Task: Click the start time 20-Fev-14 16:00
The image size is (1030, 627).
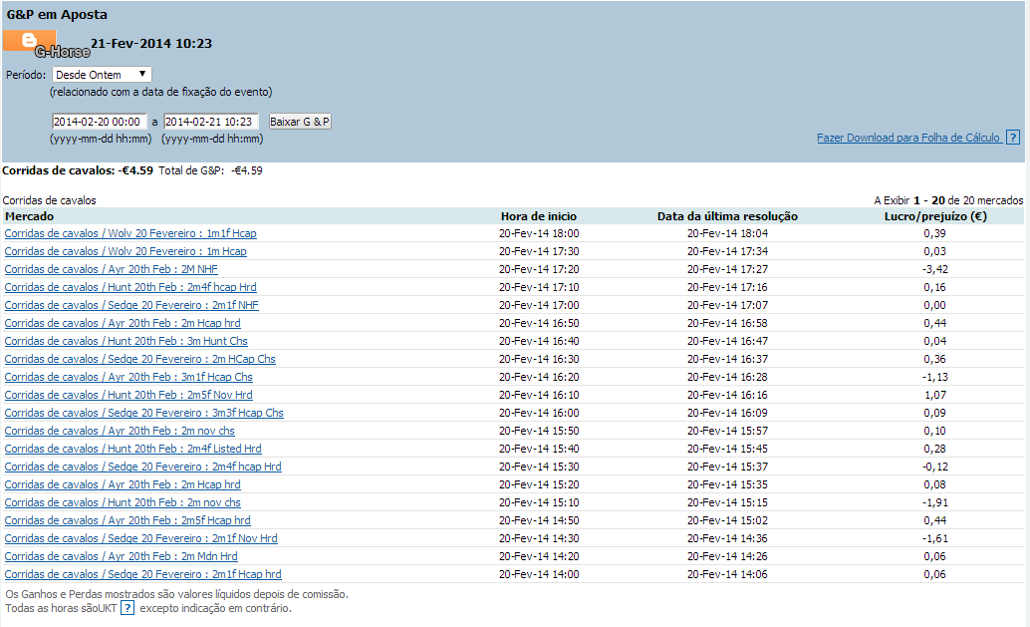Action: 539,413
